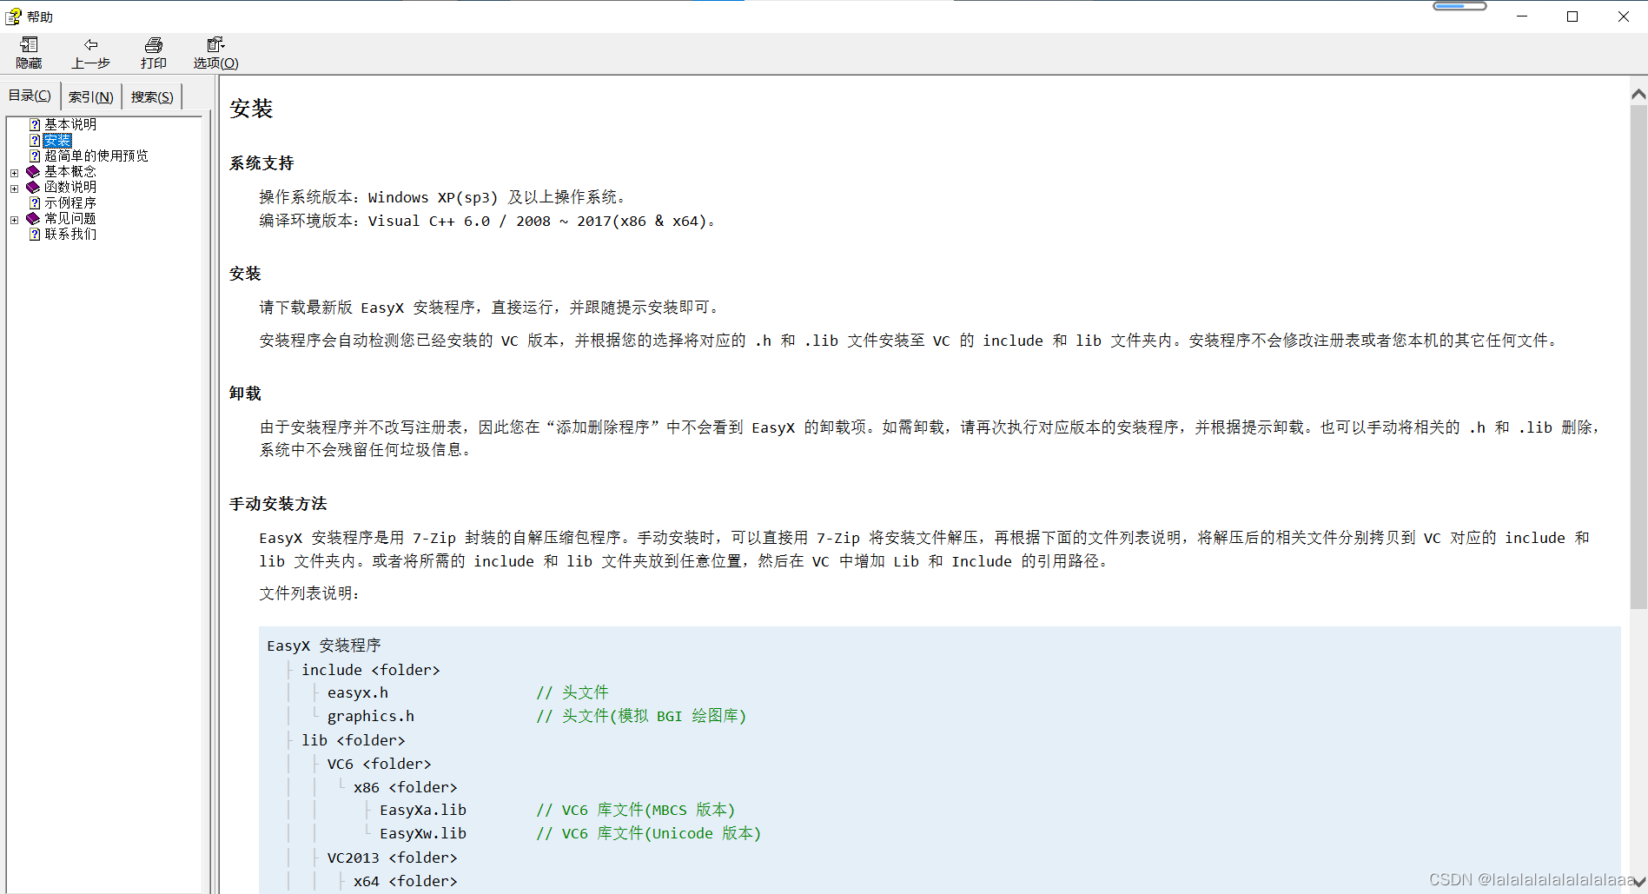
Task: Click the EasyXa.lib file name
Action: (x=423, y=810)
